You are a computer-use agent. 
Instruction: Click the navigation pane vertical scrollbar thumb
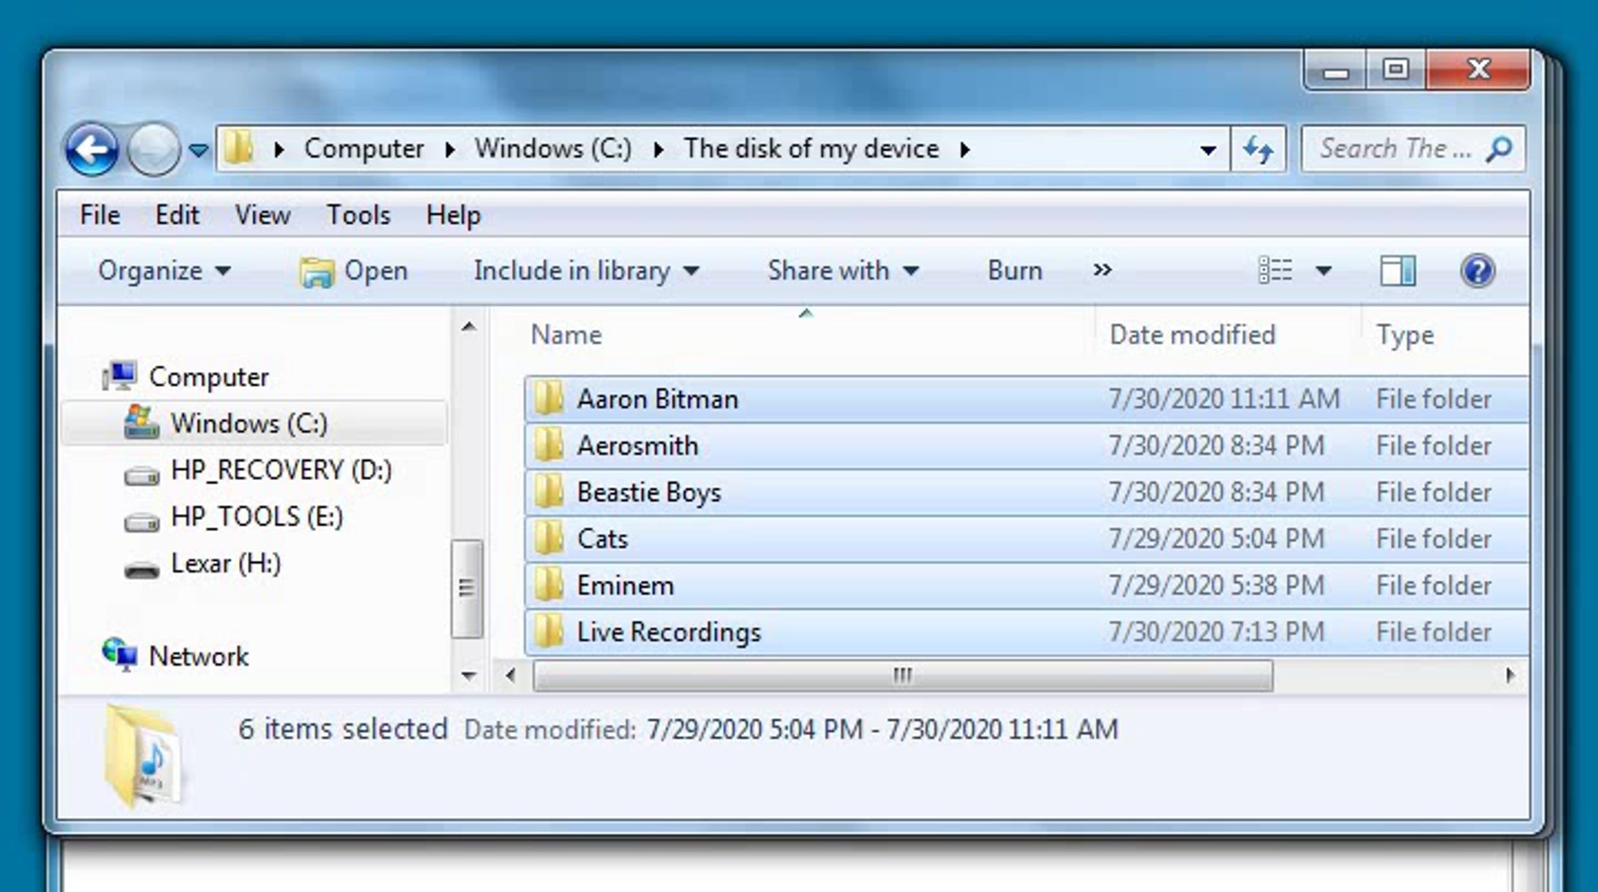click(x=467, y=588)
